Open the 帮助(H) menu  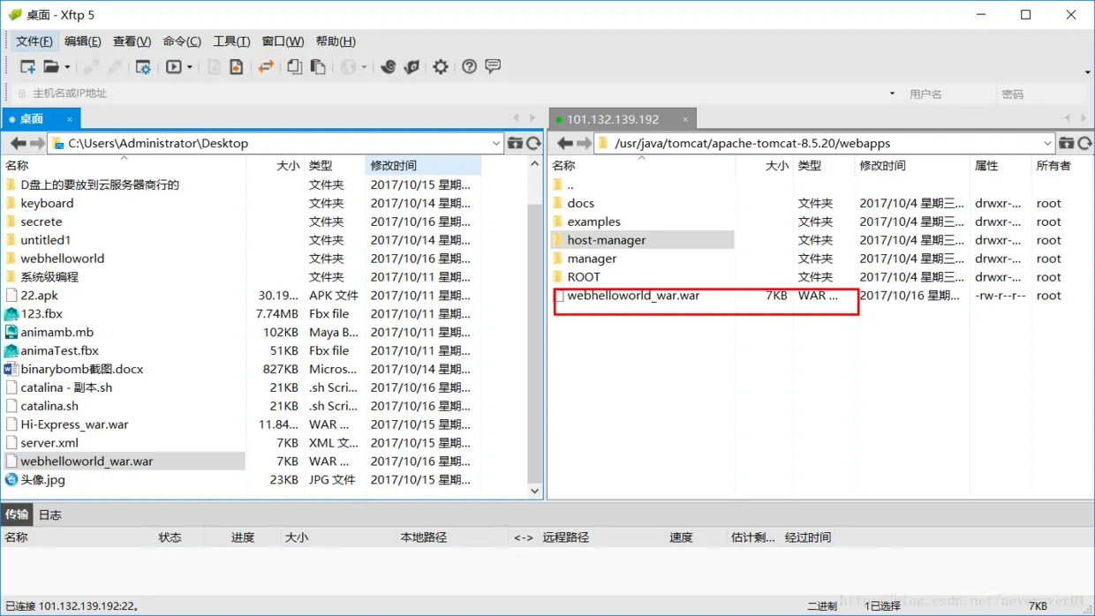pos(336,41)
